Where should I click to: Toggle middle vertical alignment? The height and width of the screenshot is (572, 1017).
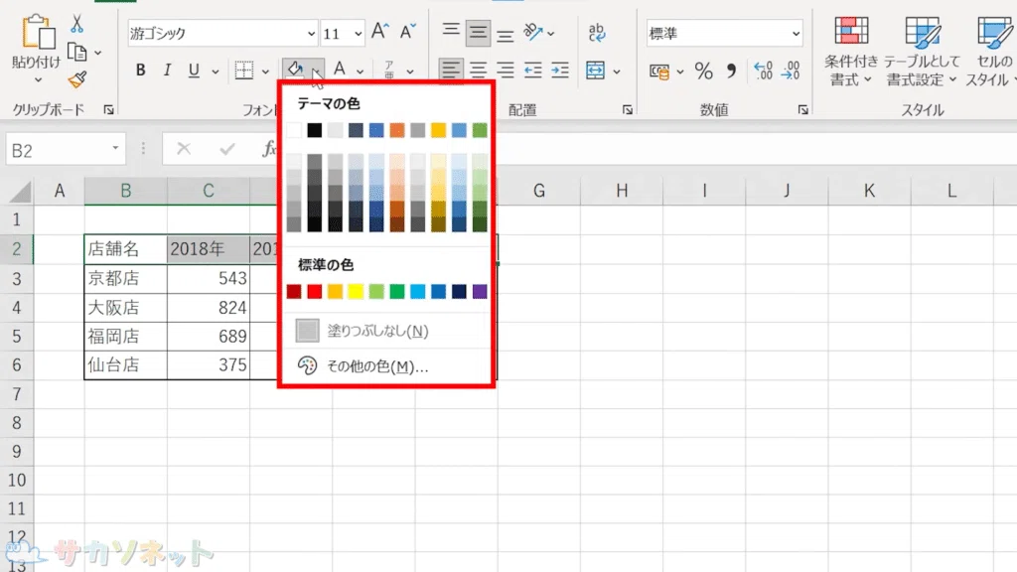478,33
